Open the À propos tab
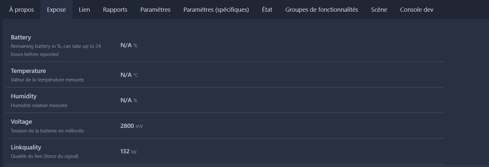 22,10
